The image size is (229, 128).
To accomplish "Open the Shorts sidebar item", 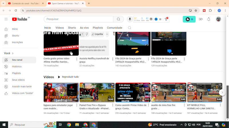I will point(15,36).
